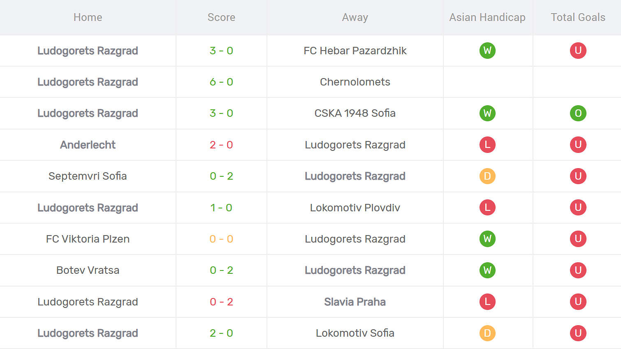This screenshot has width=621, height=349.
Task: Click the L badge in the Slavia Praha row
Action: pos(487,302)
